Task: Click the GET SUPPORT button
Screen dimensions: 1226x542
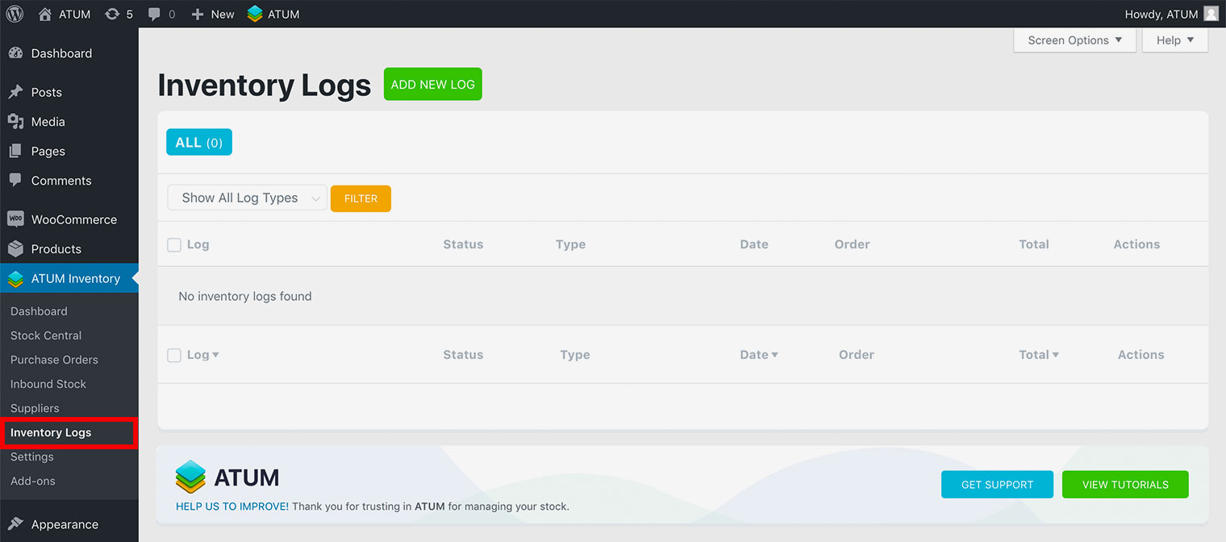Action: [x=997, y=484]
